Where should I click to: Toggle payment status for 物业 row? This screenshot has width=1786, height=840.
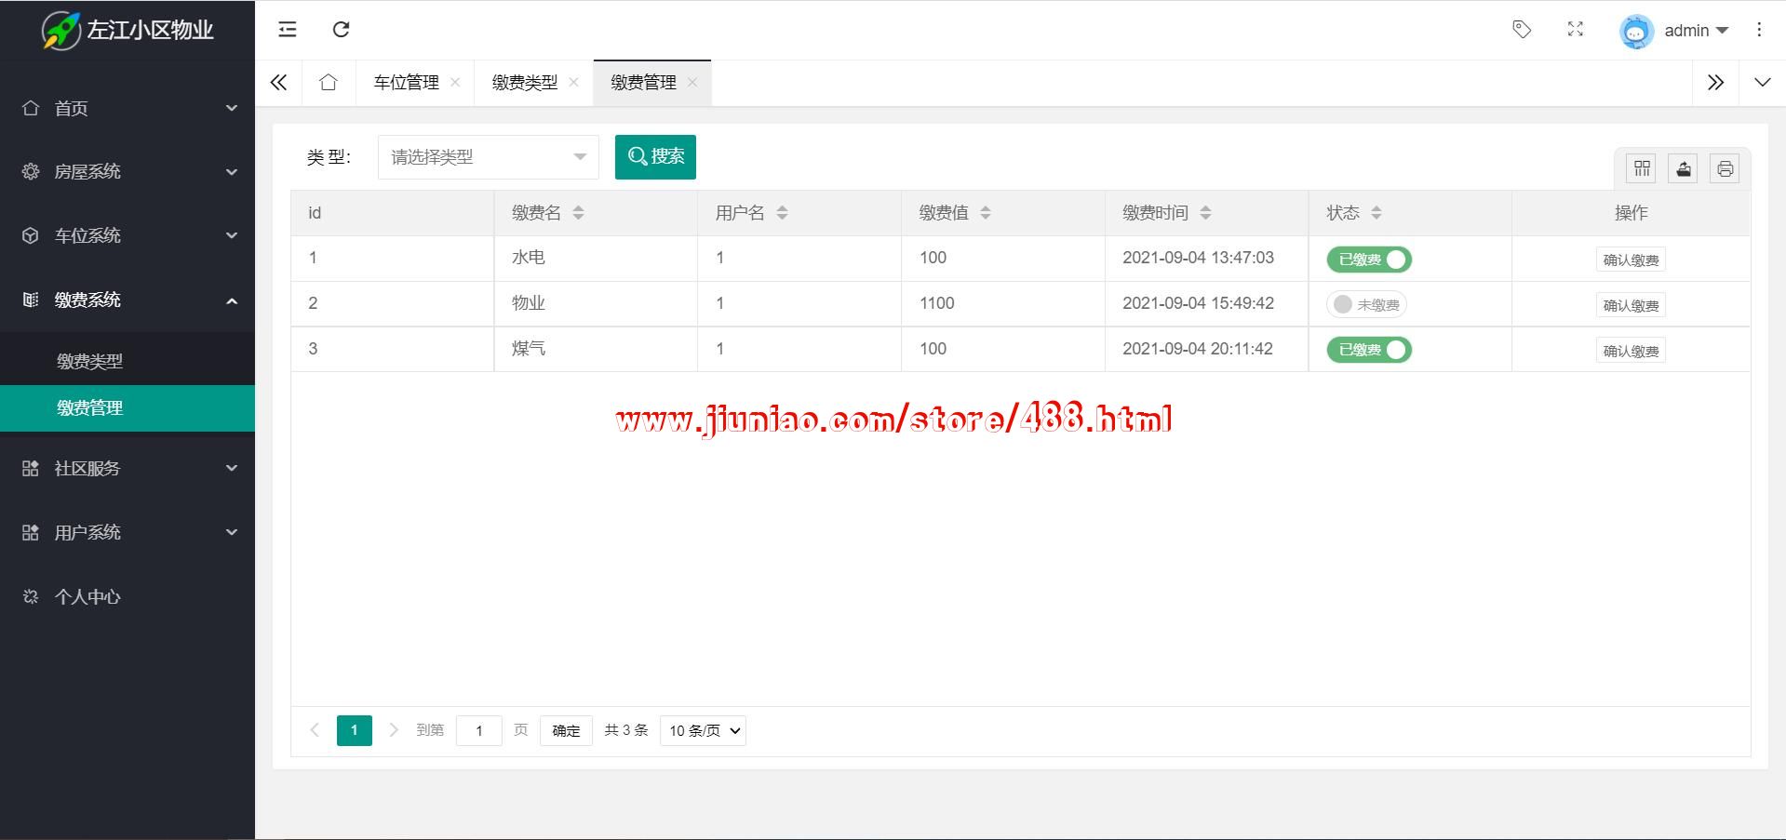[x=1366, y=304]
